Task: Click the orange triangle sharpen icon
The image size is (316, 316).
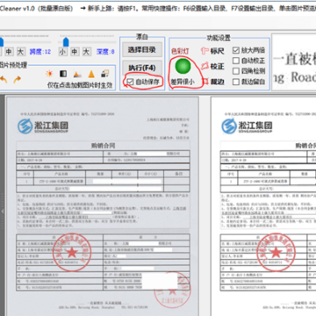Action: click(91, 74)
